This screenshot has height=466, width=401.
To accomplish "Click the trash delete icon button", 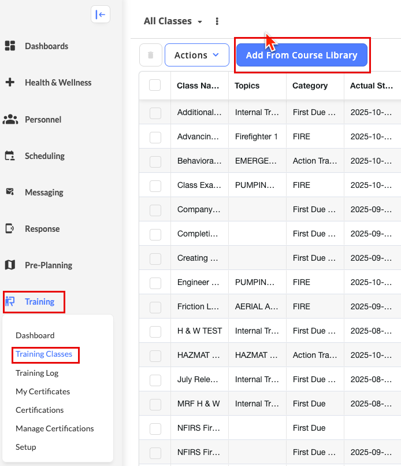I will tap(151, 56).
